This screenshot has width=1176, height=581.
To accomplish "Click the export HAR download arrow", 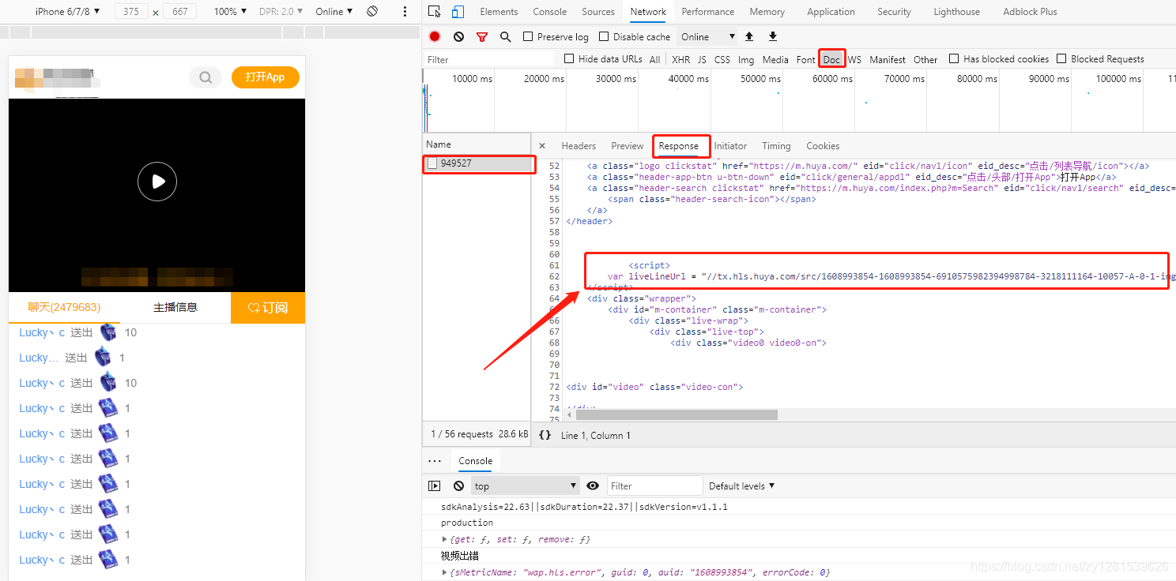I will 773,36.
